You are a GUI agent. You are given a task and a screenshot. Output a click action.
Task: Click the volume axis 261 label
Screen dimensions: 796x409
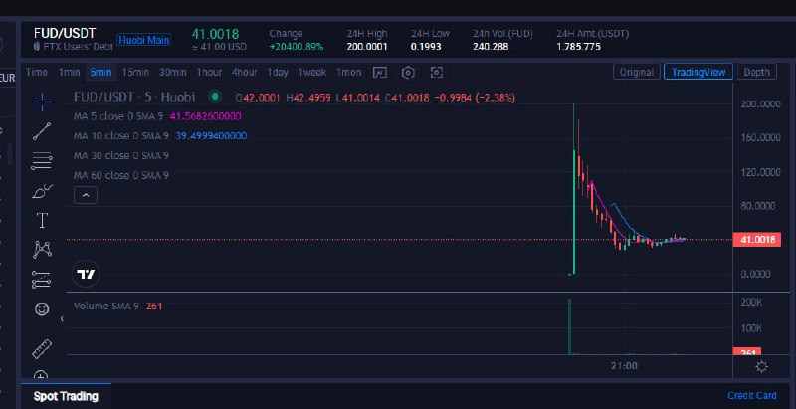[747, 351]
